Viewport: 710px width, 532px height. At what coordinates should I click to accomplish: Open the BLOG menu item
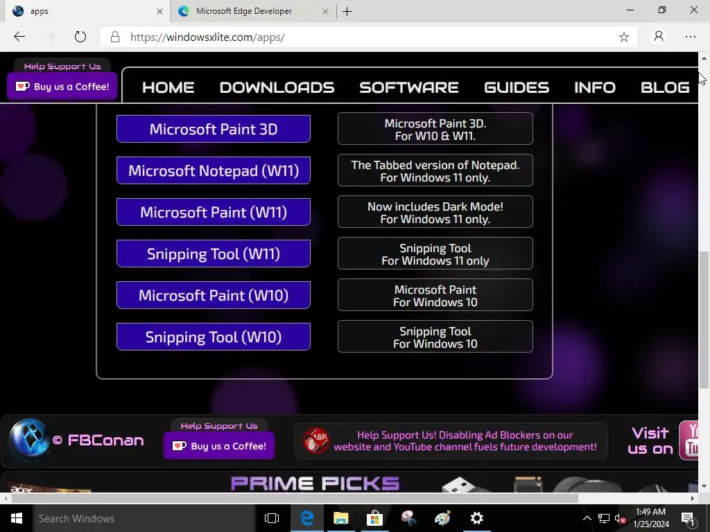pos(665,87)
